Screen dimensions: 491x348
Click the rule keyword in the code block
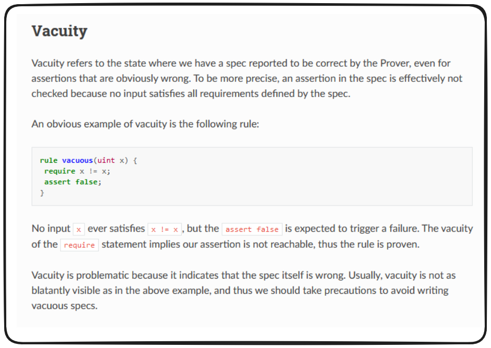49,161
